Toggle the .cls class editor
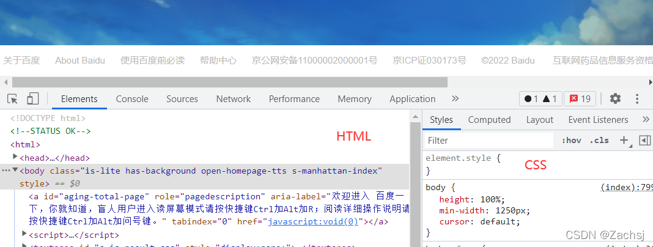Screen dimensions: 653x247 (599, 141)
